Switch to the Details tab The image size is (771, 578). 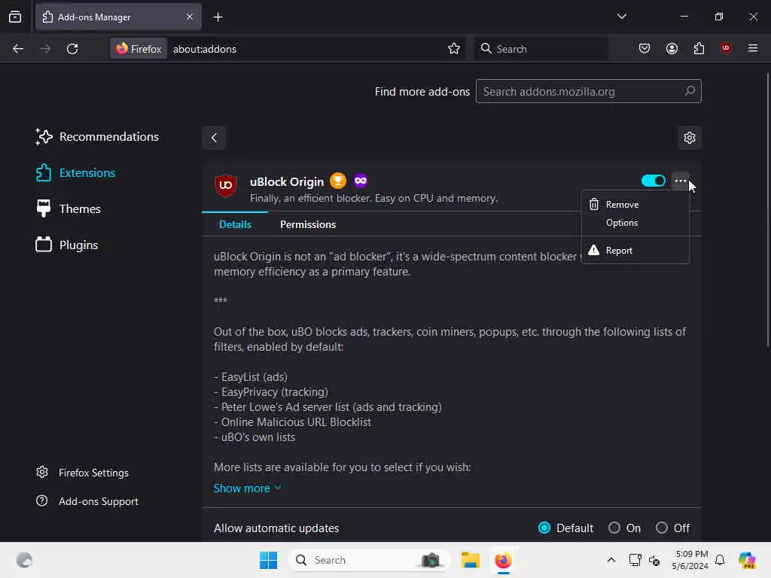pos(235,224)
